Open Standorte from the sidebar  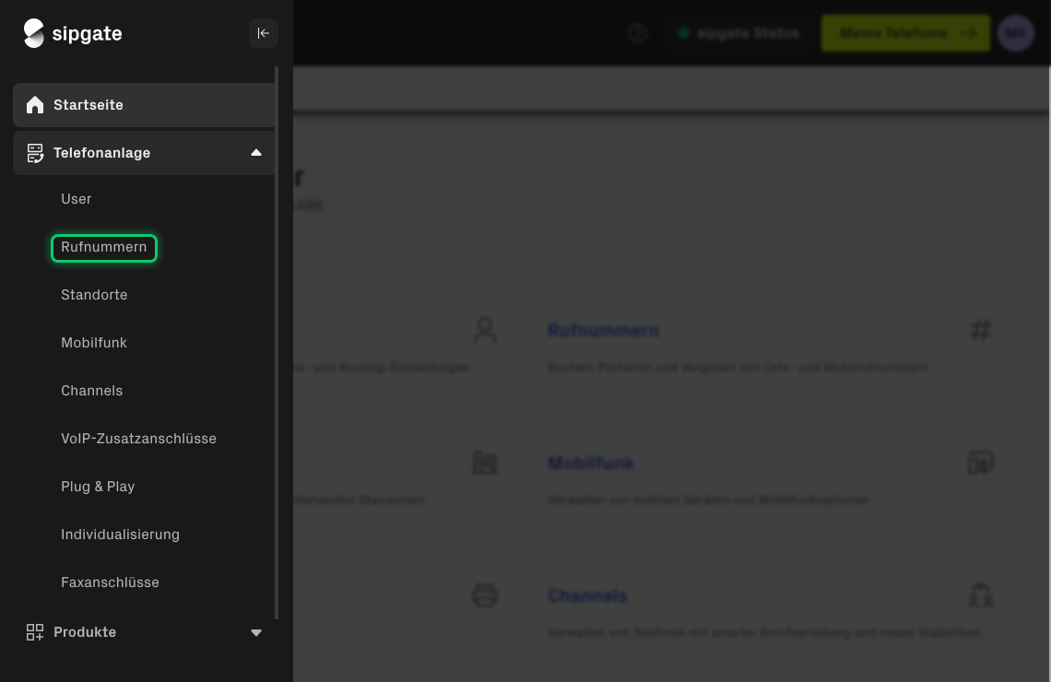tap(94, 295)
